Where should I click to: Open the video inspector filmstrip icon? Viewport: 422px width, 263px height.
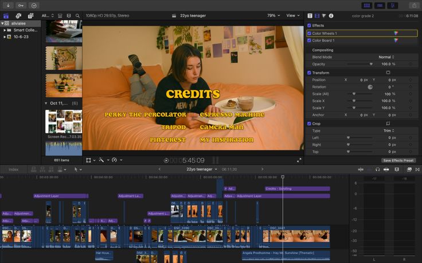pos(317,16)
